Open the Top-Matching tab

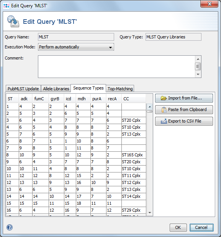tap(120, 89)
